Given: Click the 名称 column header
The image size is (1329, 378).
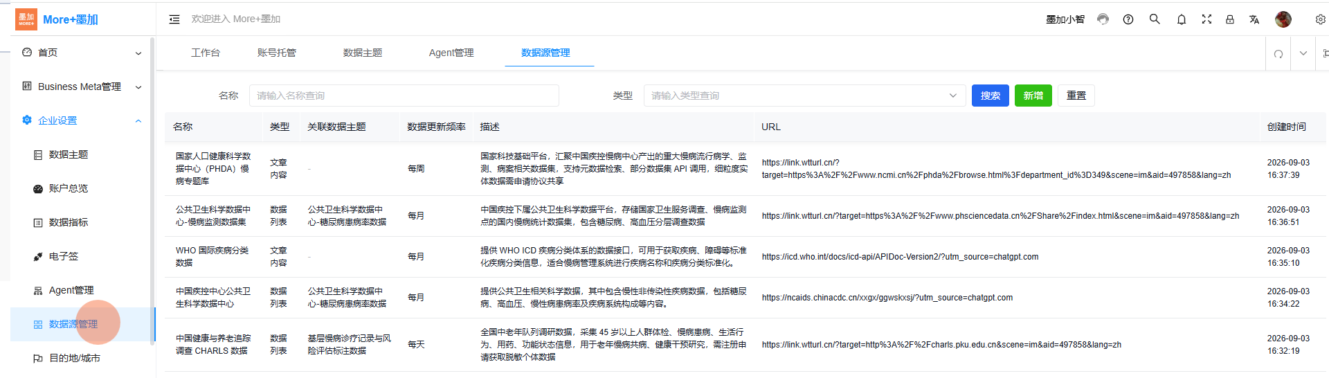Looking at the screenshot, I should pyautogui.click(x=183, y=127).
